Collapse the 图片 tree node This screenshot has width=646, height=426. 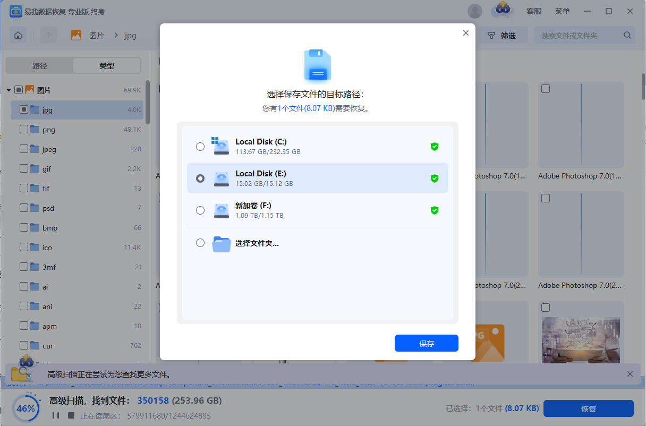pyautogui.click(x=9, y=90)
